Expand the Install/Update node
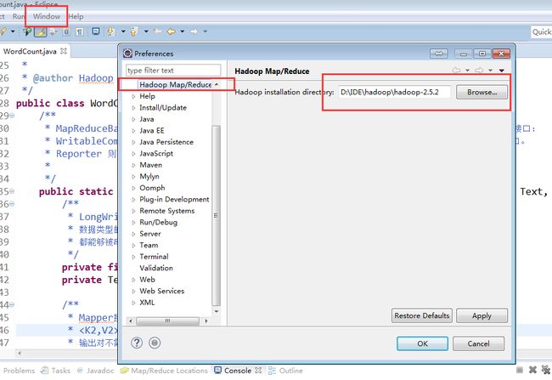This screenshot has height=380, width=552. coord(133,108)
